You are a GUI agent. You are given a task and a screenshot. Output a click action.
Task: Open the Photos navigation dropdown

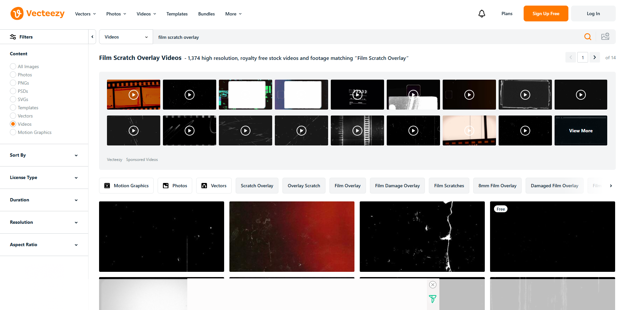tap(116, 14)
